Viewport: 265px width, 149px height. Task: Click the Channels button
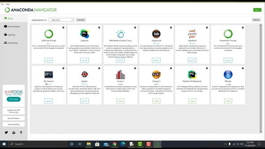pos(81,20)
